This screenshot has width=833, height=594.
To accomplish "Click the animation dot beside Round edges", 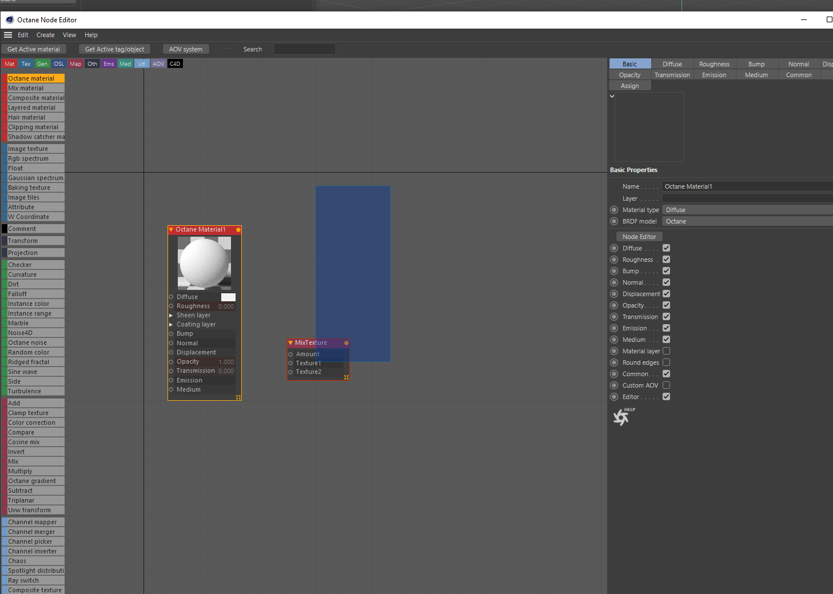I will pyautogui.click(x=614, y=362).
